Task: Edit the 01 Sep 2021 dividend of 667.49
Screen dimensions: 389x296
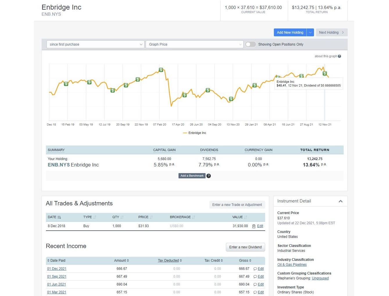Action: point(261,277)
